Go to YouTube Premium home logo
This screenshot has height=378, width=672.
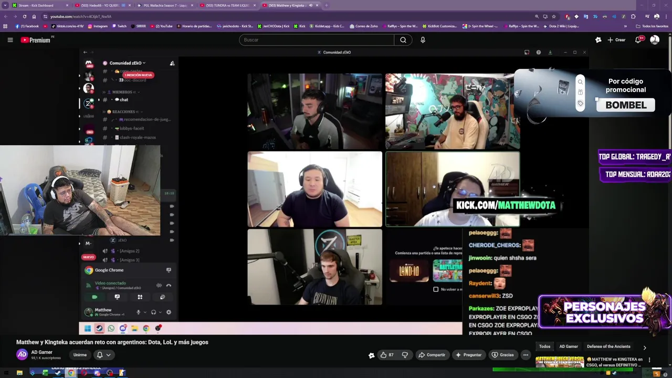pos(36,40)
